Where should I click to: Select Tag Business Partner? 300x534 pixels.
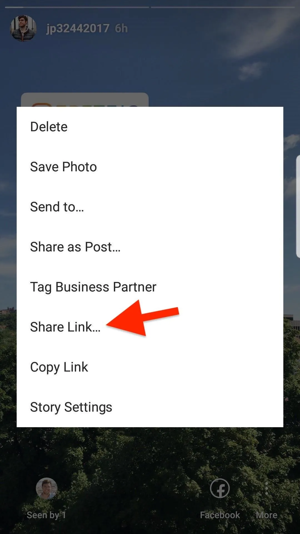click(150, 287)
